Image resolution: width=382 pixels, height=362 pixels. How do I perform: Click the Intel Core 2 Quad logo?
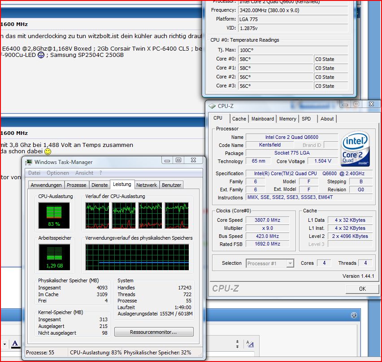click(356, 149)
